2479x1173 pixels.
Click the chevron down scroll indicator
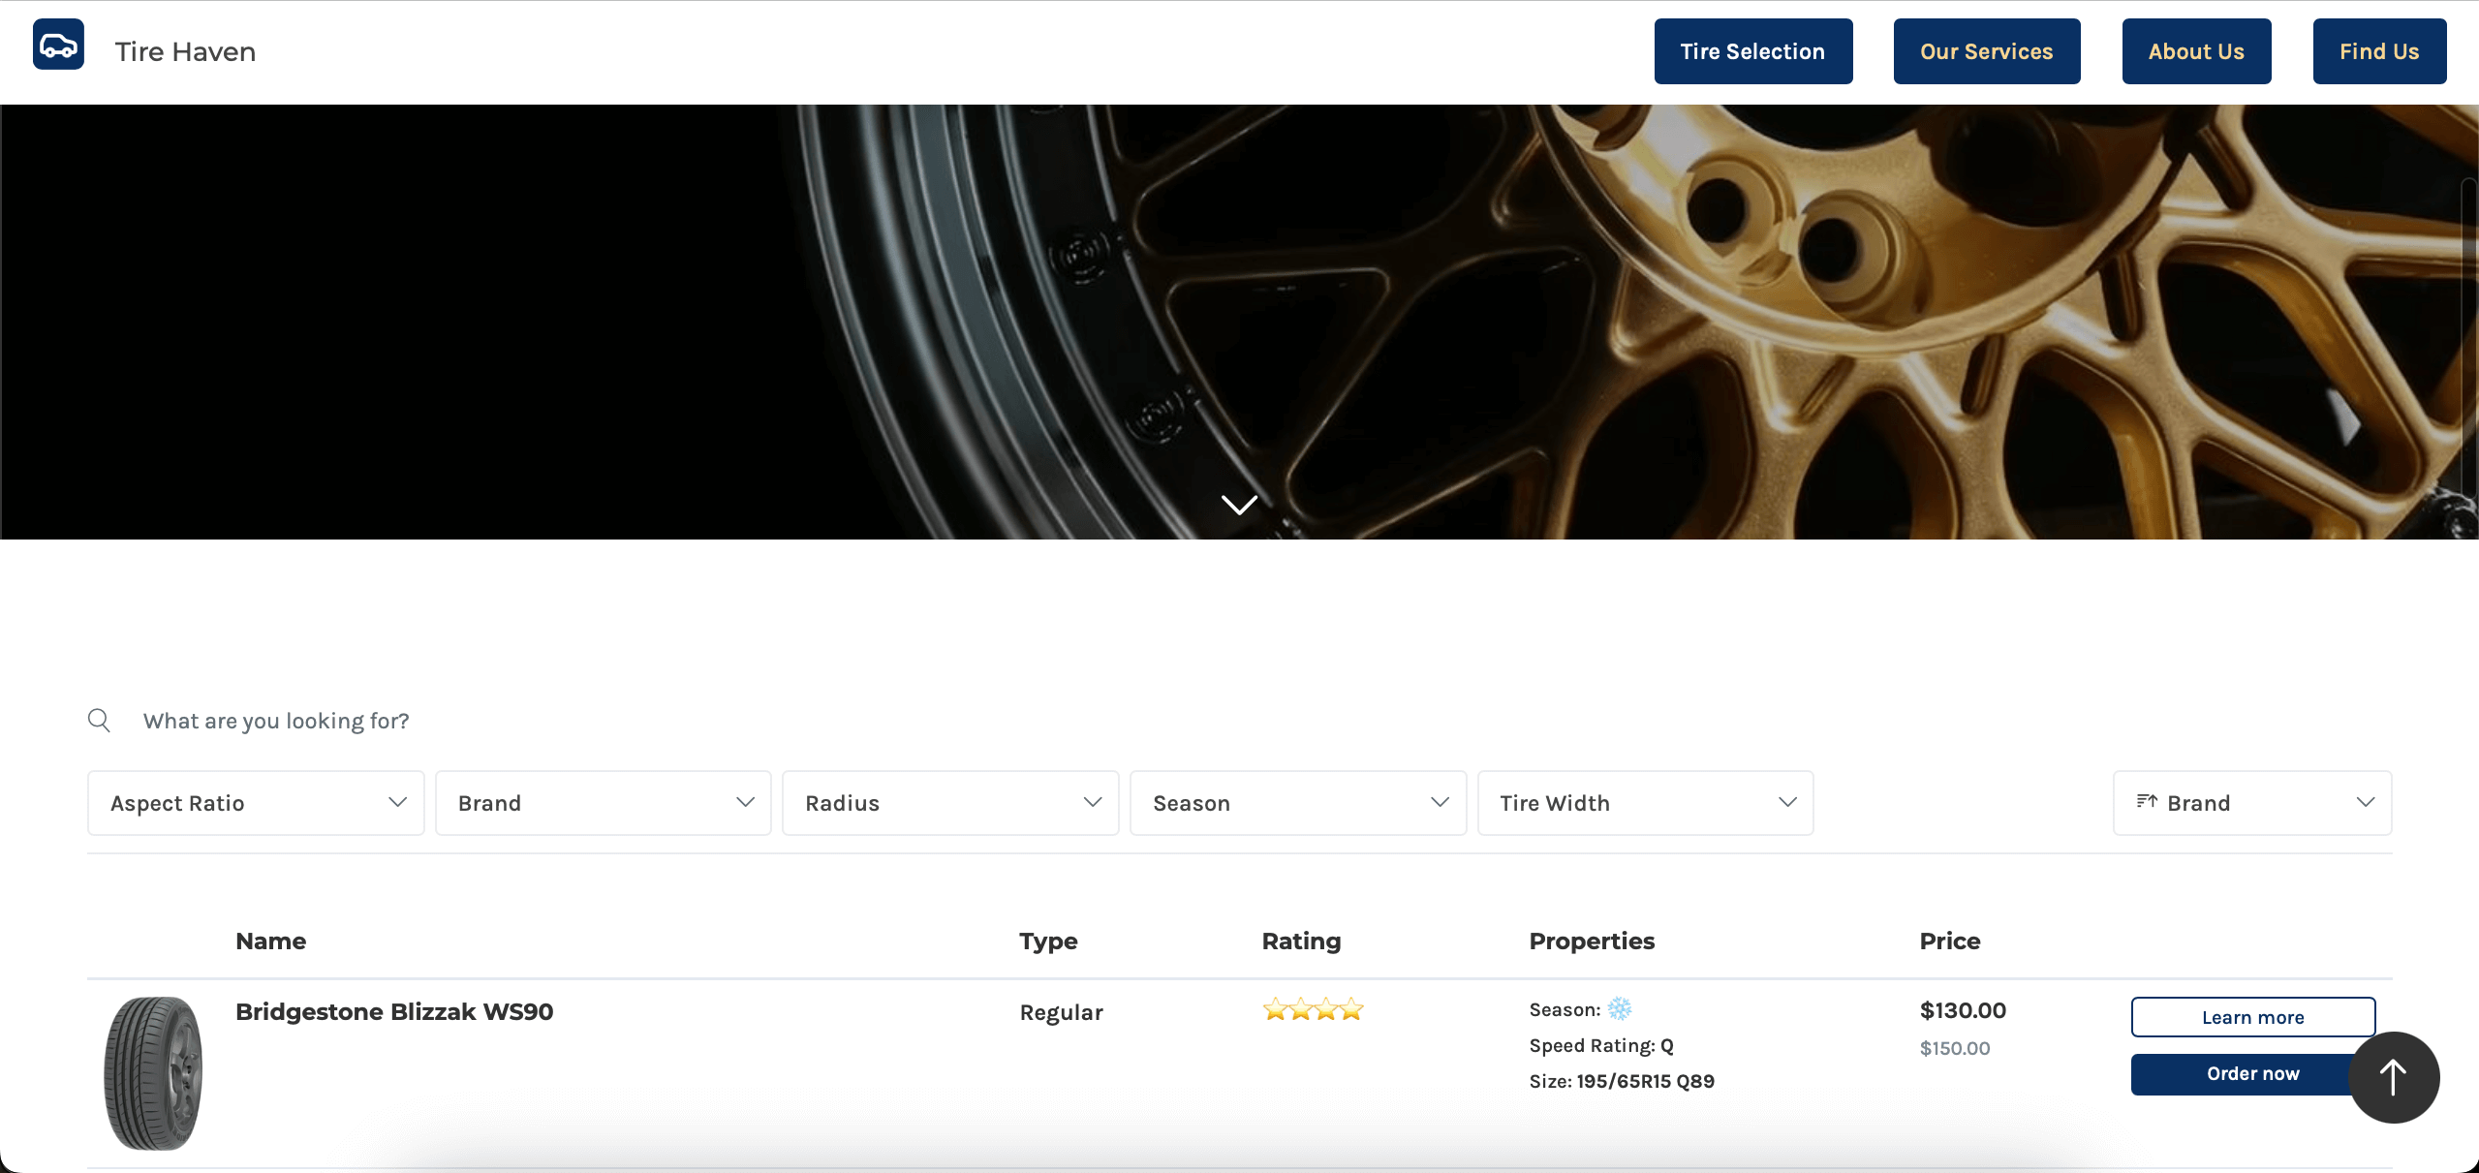coord(1240,503)
